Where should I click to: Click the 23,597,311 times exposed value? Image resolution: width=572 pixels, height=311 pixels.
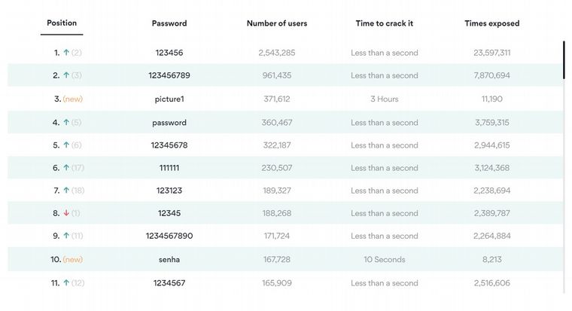coord(492,53)
